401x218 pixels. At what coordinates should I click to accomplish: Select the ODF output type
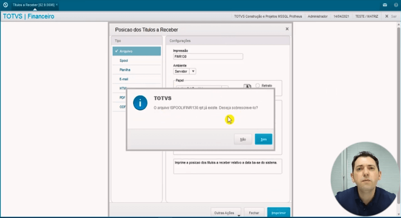[123, 107]
